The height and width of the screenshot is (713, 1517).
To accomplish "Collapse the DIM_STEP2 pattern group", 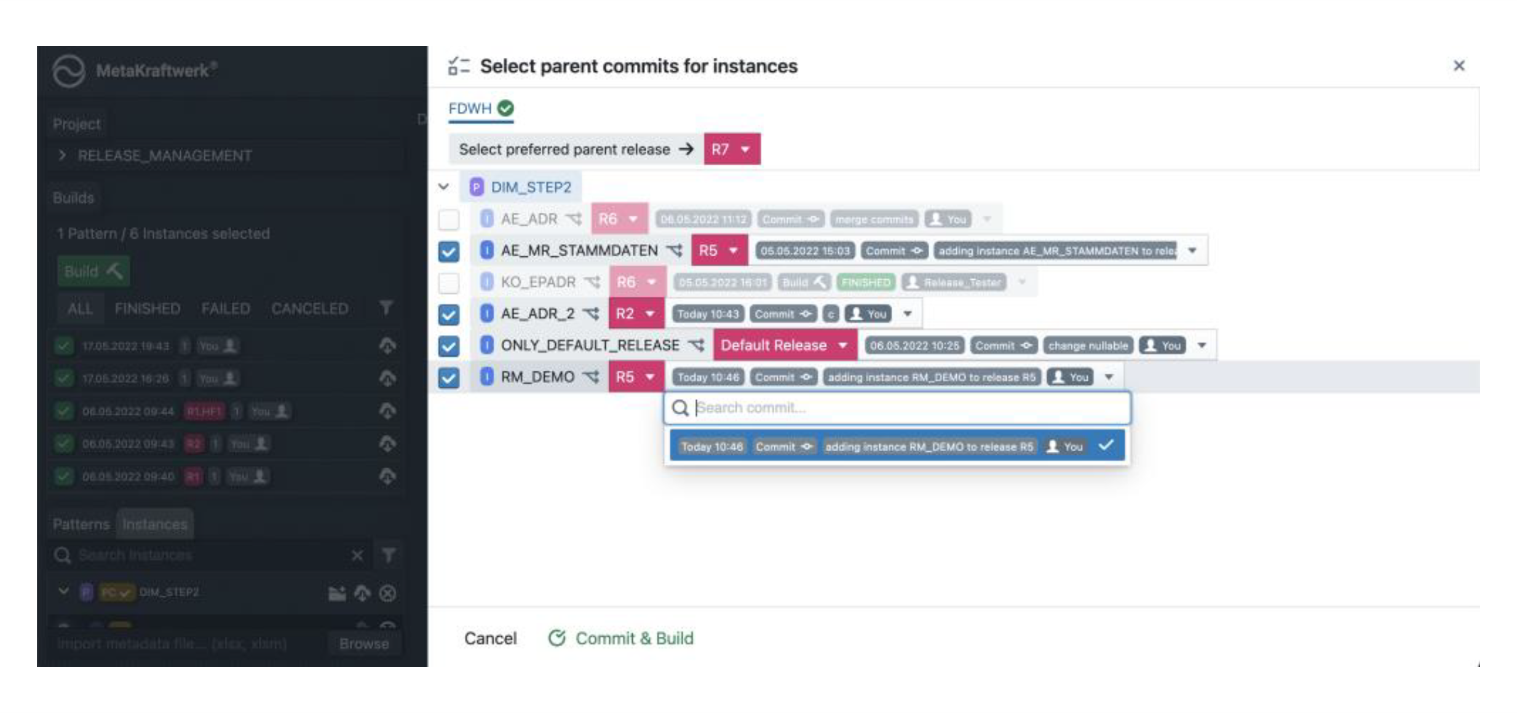I will (x=443, y=187).
